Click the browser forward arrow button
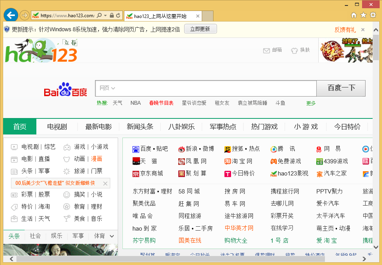This screenshot has width=382, height=265. click(24, 15)
